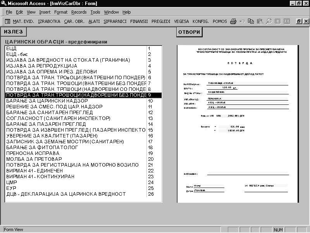Select ЕЦД - бис in the list
The height and width of the screenshot is (233, 310).
pos(19,54)
